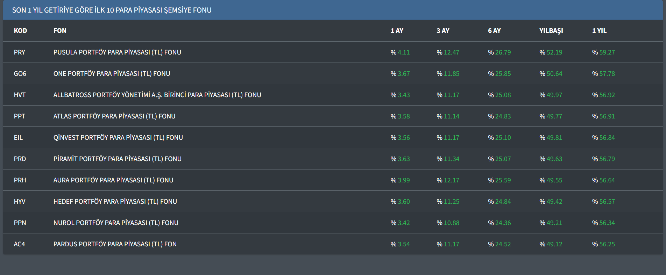Click the table title banner heading

[x=112, y=10]
